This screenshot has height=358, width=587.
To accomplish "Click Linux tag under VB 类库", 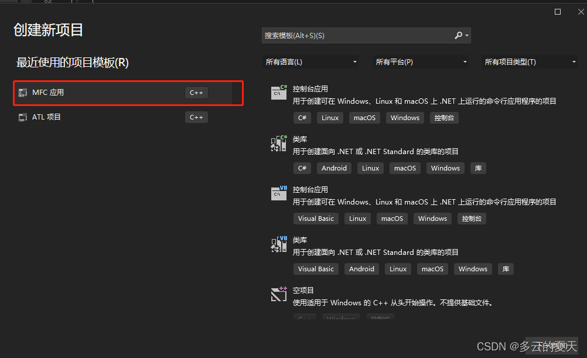I will [x=398, y=269].
